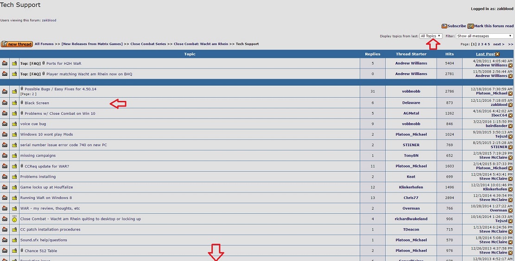View thread starter vobbnobb in Possible Bugs row

pyautogui.click(x=411, y=92)
